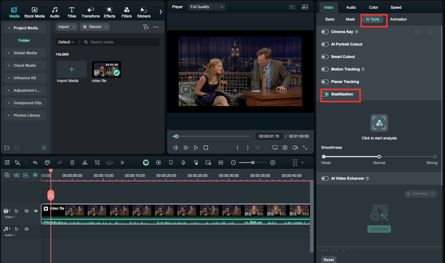
Task: Select the video file thumbnail in media folder
Action: tap(106, 69)
